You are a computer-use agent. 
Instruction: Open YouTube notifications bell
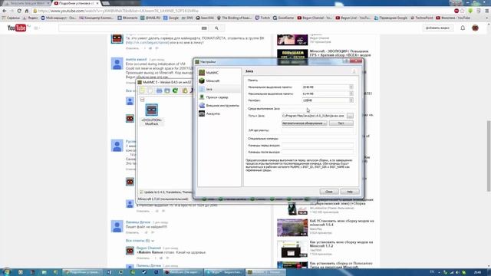click(x=463, y=28)
